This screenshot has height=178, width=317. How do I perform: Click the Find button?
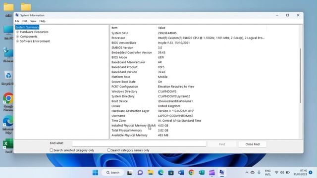point(222,144)
